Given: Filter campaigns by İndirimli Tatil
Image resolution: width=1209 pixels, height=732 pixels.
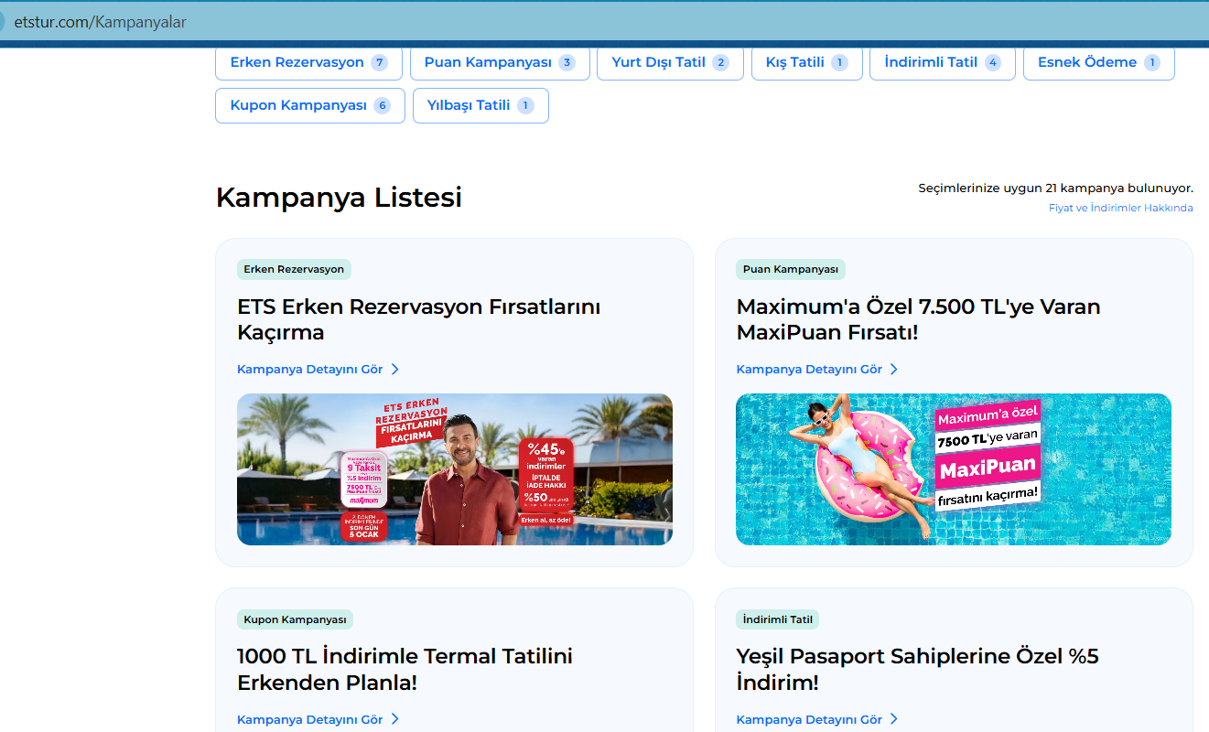Looking at the screenshot, I should pyautogui.click(x=943, y=62).
